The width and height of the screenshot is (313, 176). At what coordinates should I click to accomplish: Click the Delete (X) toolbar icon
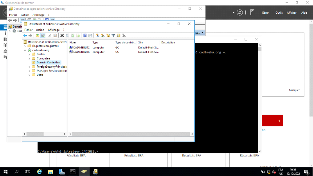tap(62, 35)
